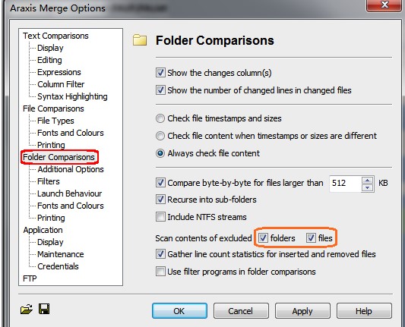Enable Include NTFS streams checkbox
The image size is (405, 327).
tap(160, 217)
